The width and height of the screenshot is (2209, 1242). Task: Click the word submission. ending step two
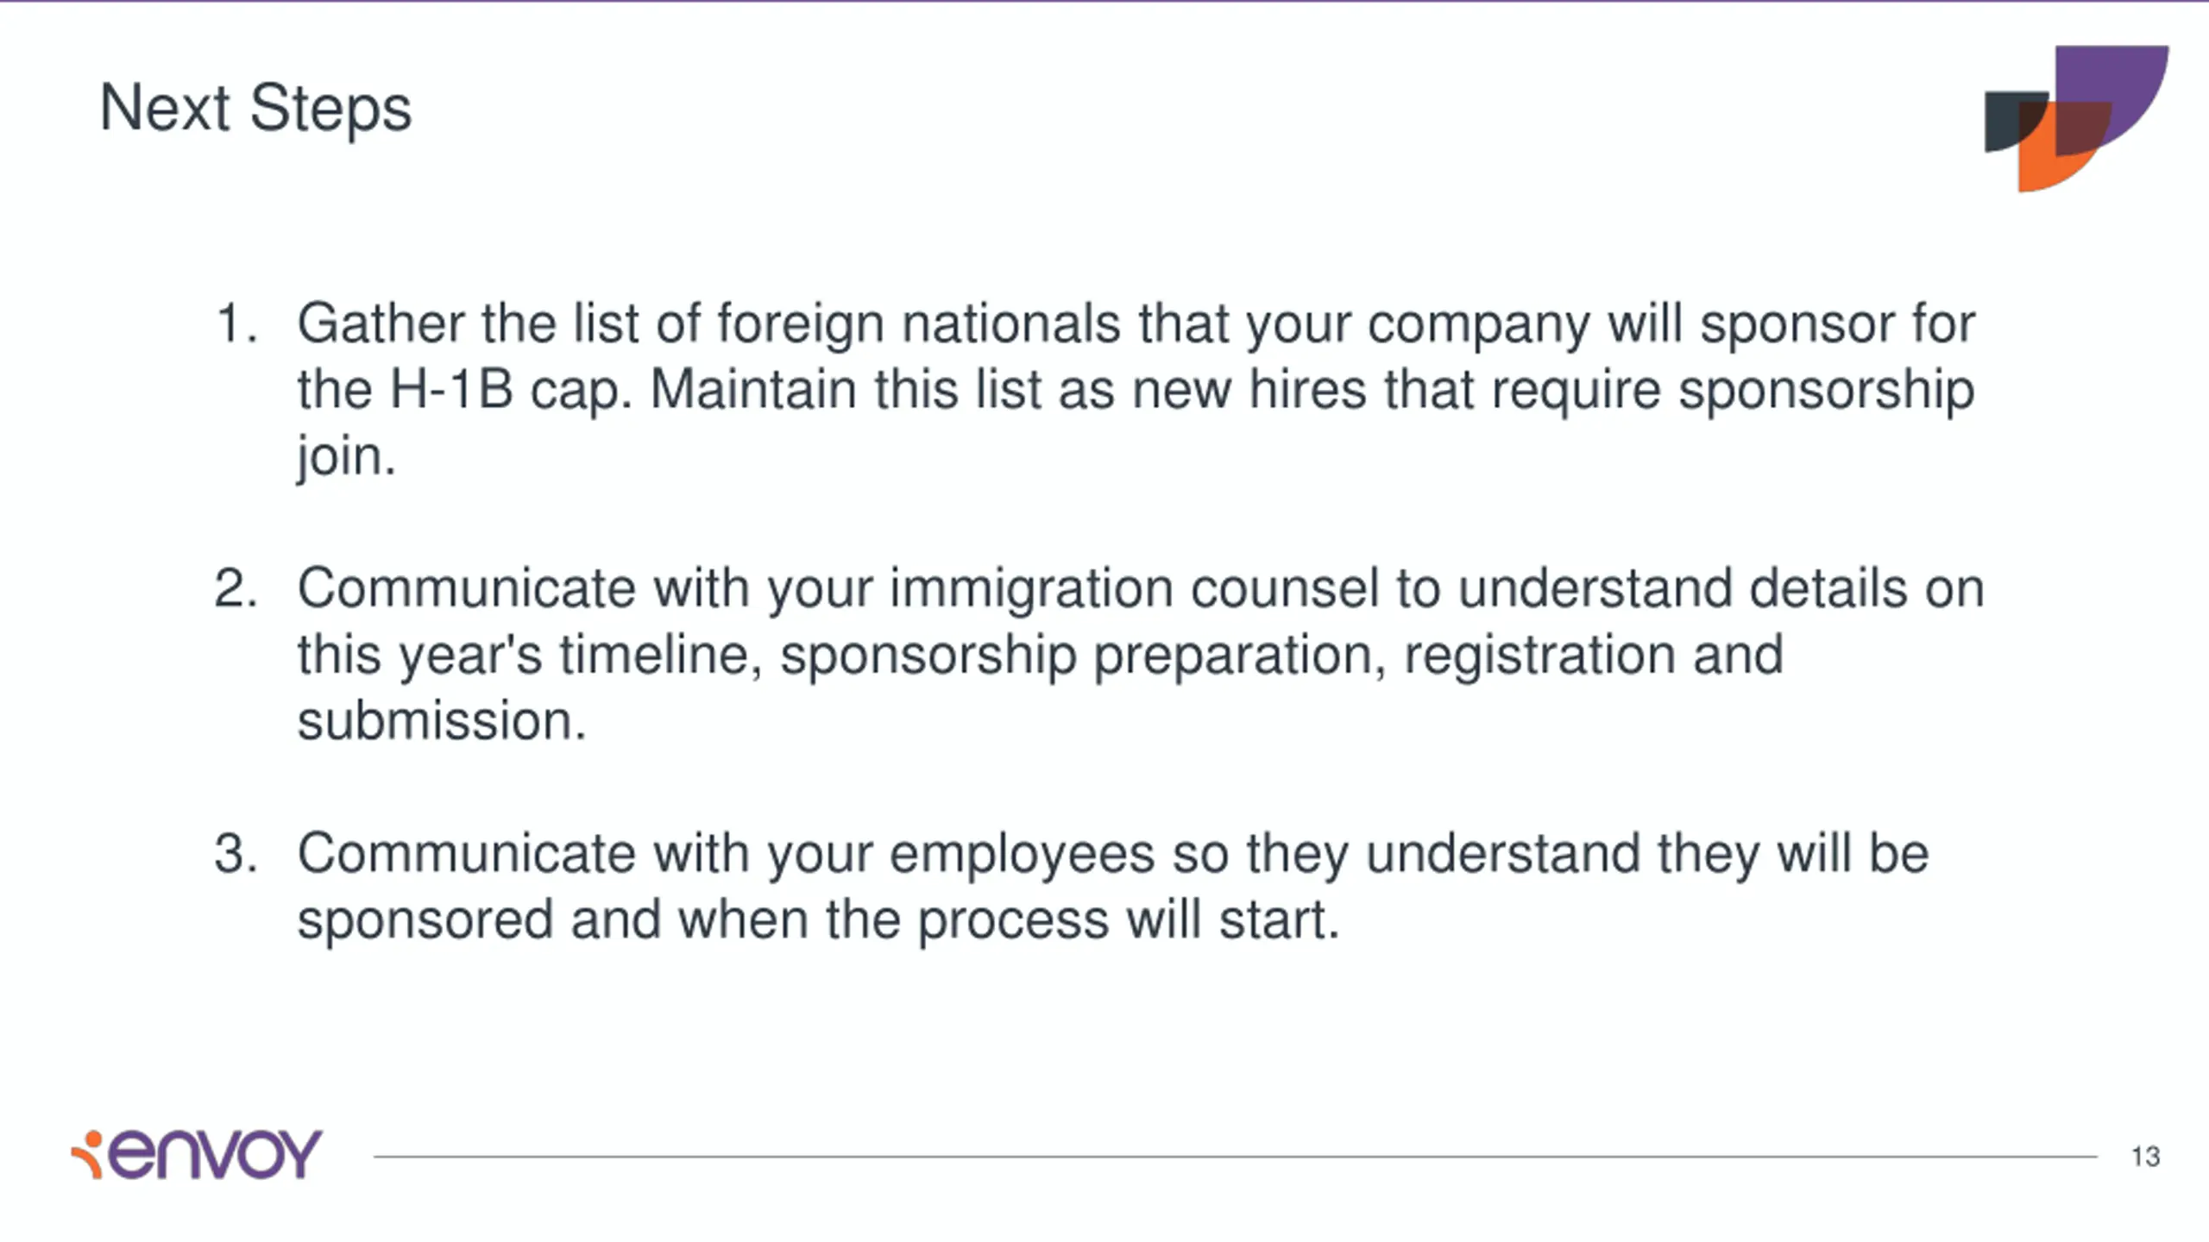coord(442,721)
